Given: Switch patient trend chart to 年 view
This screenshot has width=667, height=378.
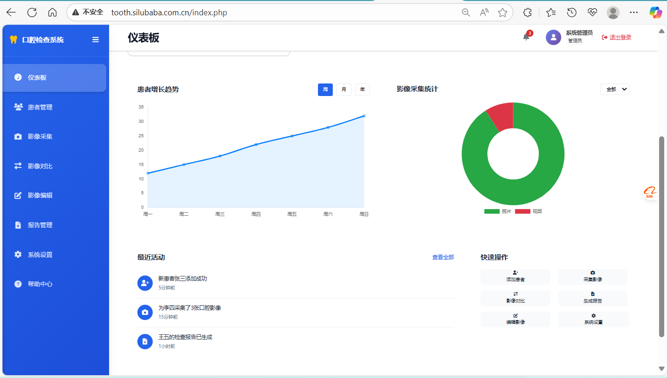Looking at the screenshot, I should [362, 90].
